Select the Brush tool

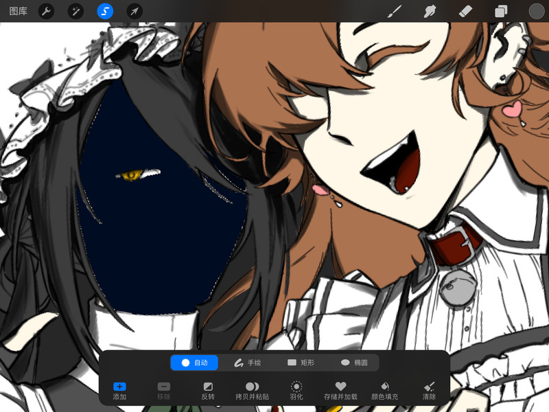[395, 11]
